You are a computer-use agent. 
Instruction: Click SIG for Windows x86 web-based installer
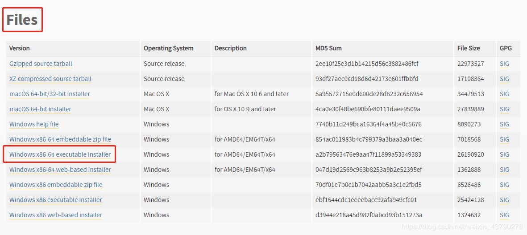pos(504,215)
